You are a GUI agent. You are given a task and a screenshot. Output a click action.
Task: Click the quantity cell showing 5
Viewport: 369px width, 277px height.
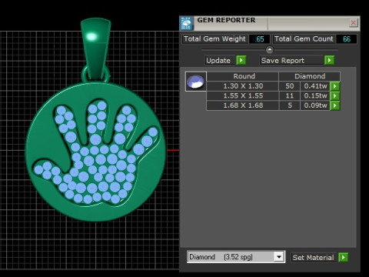(290, 105)
